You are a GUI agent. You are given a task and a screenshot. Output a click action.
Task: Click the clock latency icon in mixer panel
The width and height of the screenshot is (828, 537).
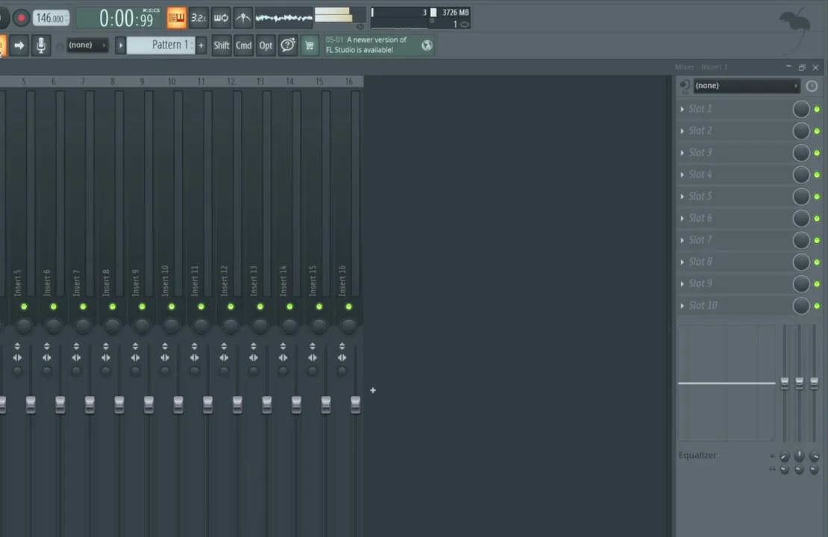[812, 86]
